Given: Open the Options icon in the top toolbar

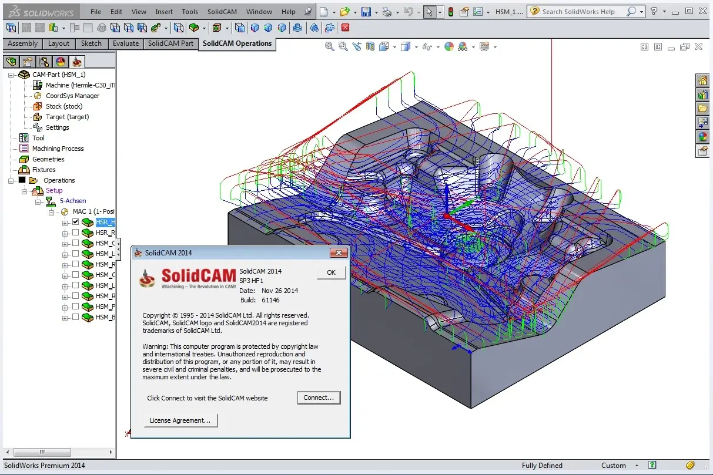Looking at the screenshot, I should [x=478, y=11].
